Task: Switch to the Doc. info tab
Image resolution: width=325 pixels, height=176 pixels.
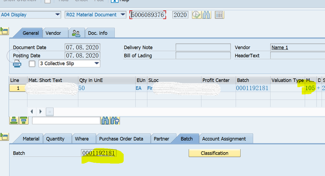Action: [98, 33]
